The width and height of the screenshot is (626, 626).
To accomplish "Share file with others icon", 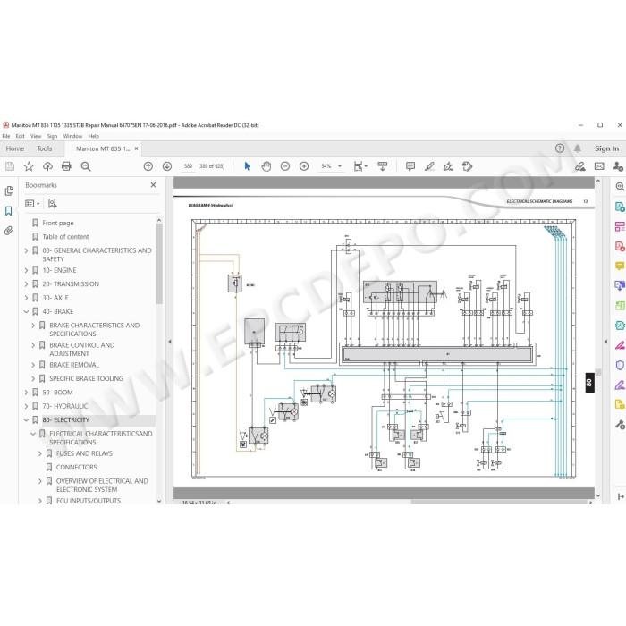I will tap(618, 166).
